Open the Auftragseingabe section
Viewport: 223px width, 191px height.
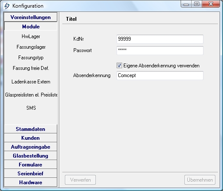31,147
